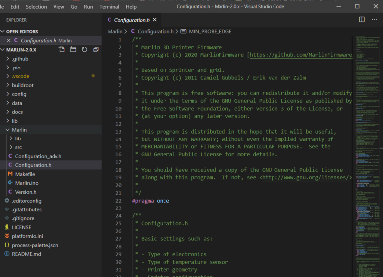The width and height of the screenshot is (383, 277).
Task: Click the C icon in the Configuration.h tab
Action: point(109,20)
